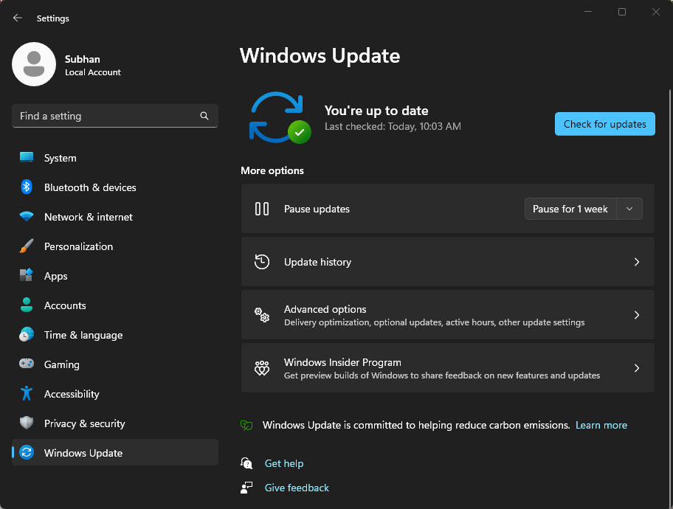The image size is (673, 509).
Task: Click the pause bars icon
Action: pyautogui.click(x=262, y=209)
